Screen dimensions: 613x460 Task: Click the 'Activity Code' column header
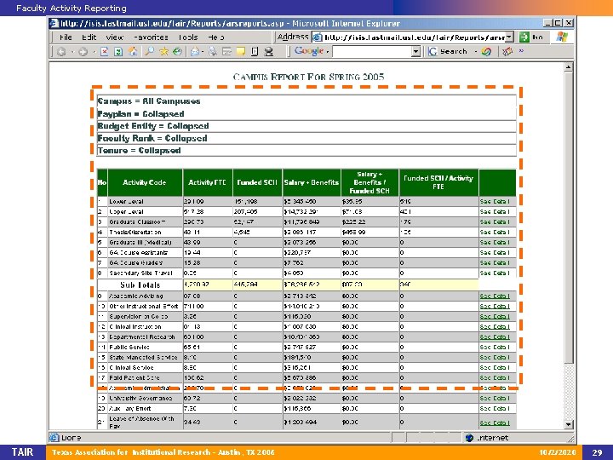(x=144, y=182)
